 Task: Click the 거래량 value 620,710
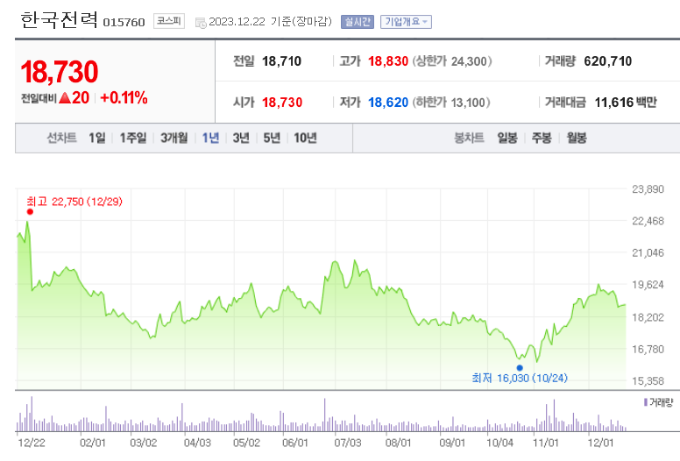pos(607,61)
